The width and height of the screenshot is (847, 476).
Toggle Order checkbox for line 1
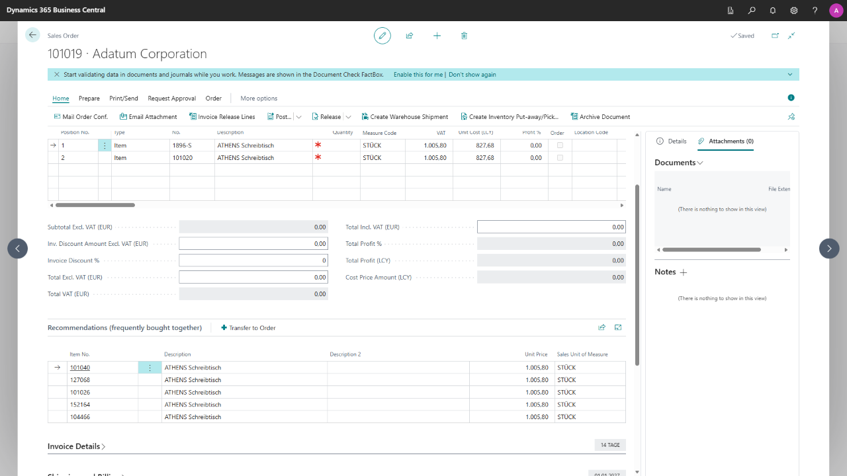(x=560, y=145)
